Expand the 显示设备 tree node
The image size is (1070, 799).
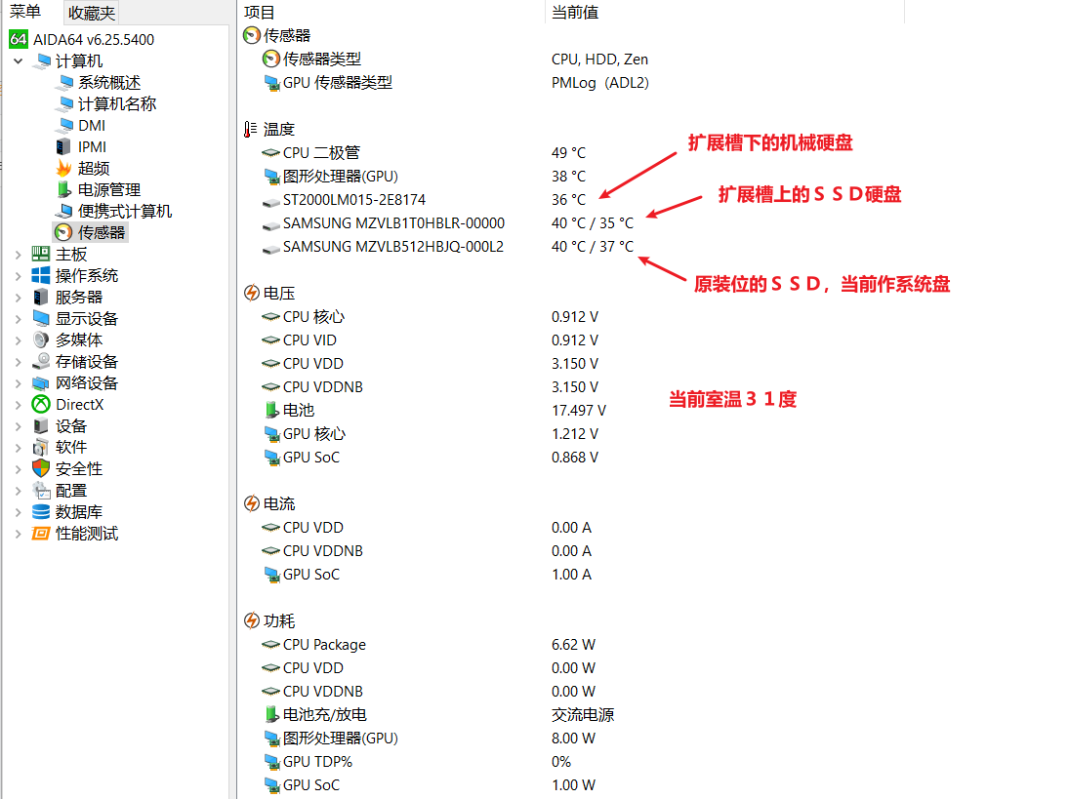tap(19, 318)
